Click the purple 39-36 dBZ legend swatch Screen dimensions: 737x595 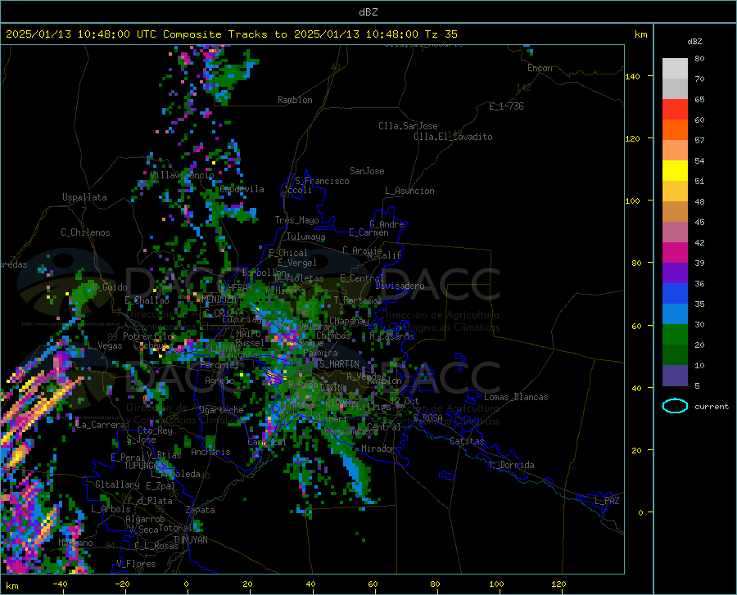click(675, 273)
